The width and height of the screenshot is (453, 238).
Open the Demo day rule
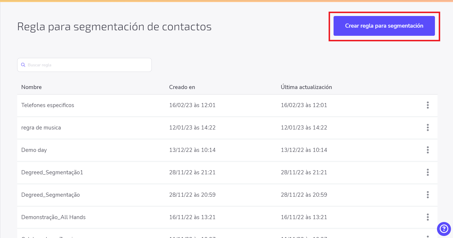(34, 150)
